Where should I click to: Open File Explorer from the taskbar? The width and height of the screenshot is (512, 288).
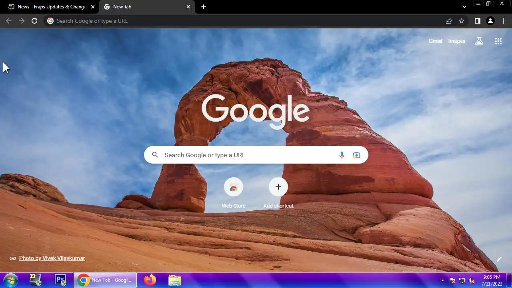coord(175,280)
